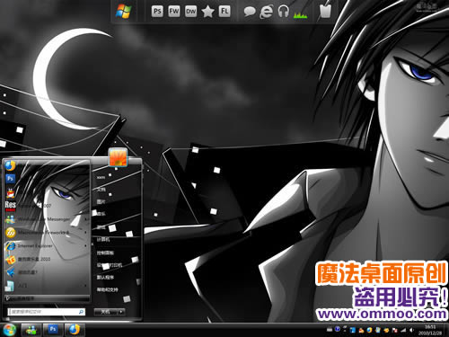Open Help and Support (帮助和支持)
The image size is (449, 337).
point(107,289)
